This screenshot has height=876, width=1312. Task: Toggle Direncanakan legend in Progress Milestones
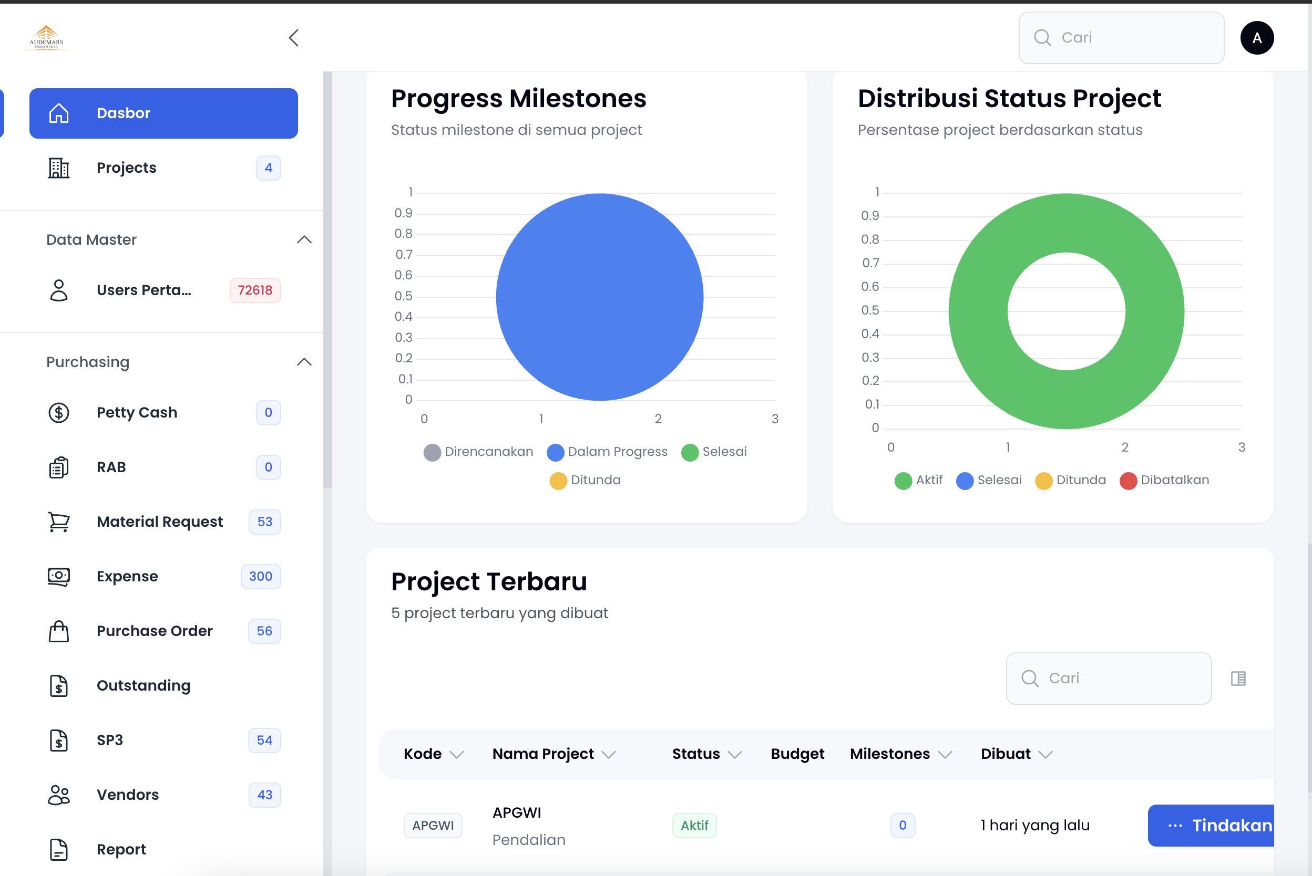click(478, 452)
